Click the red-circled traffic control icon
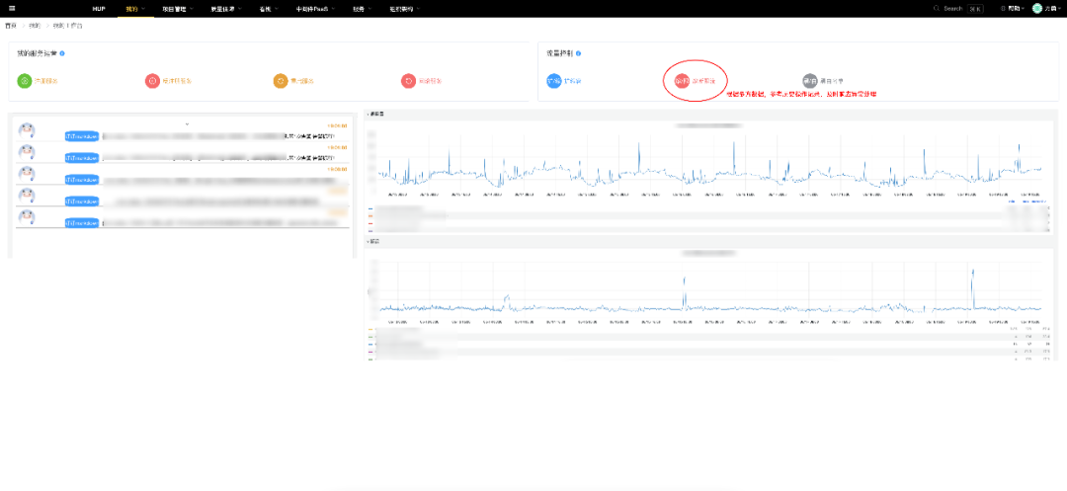Screen dimensions: 1067x491 click(x=682, y=81)
